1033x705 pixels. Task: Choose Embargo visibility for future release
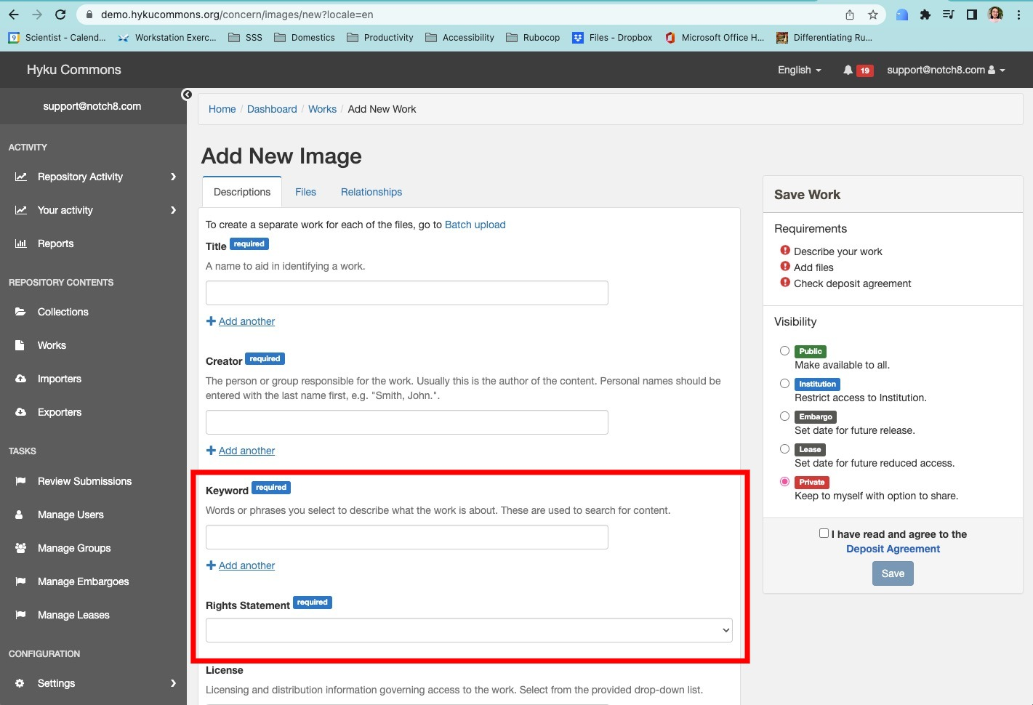[x=784, y=416]
